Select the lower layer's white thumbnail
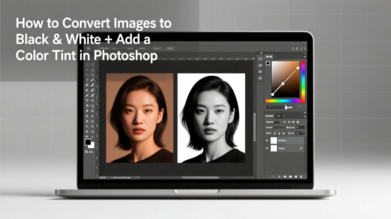391x219 pixels. click(274, 148)
